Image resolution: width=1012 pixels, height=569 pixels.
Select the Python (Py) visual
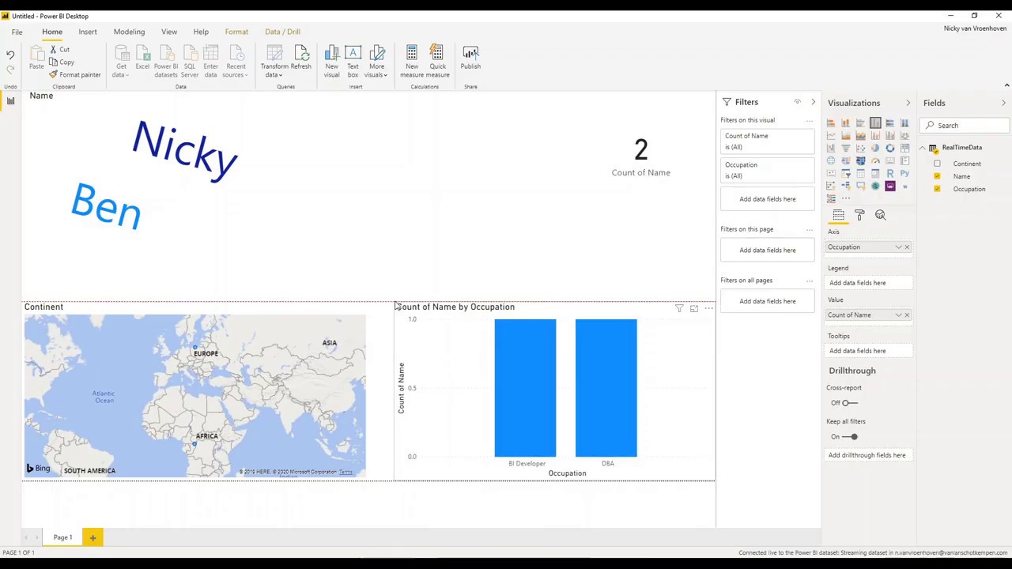click(x=904, y=173)
